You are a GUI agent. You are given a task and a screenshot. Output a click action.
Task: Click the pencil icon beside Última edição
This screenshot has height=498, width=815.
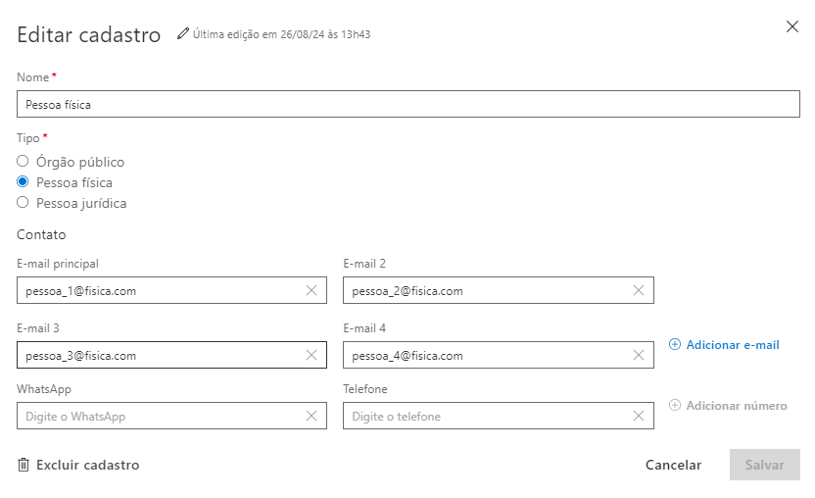click(182, 34)
